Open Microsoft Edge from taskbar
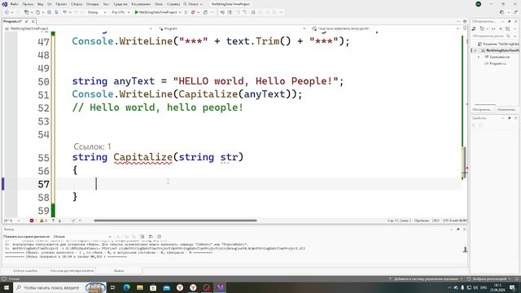The height and width of the screenshot is (293, 521). pyautogui.click(x=127, y=287)
